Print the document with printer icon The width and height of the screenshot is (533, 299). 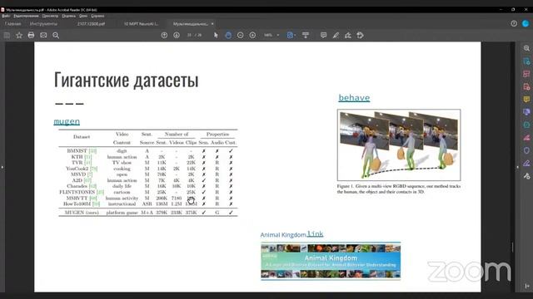pyautogui.click(x=31, y=35)
